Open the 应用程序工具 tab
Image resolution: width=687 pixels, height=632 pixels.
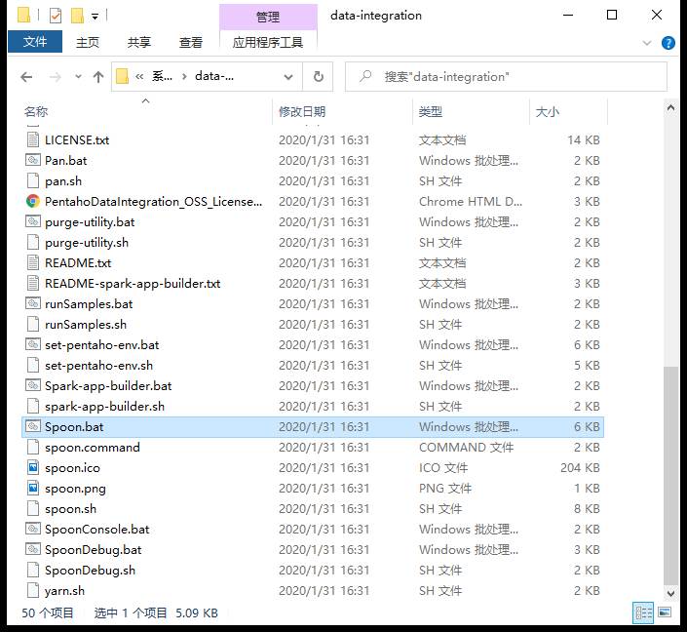tap(268, 42)
